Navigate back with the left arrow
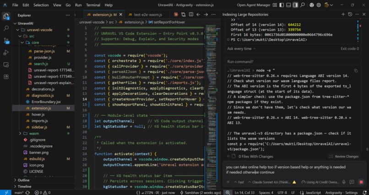Screen dimensions: 369x195 (x=198, y=15)
